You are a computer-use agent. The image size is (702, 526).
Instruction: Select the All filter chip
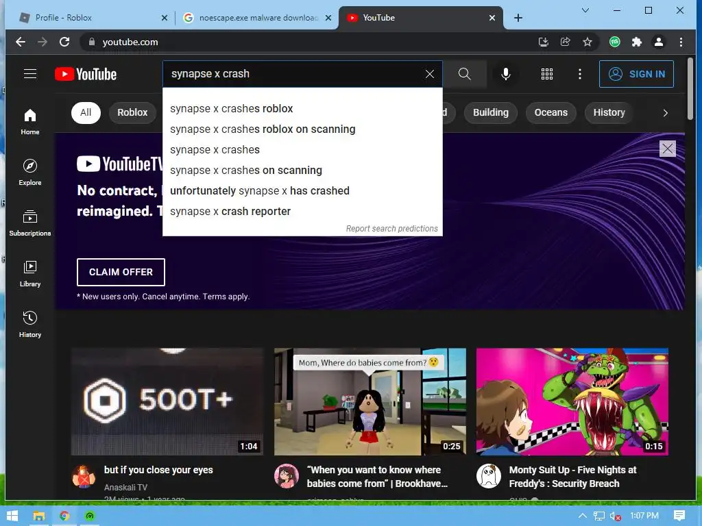coord(86,112)
